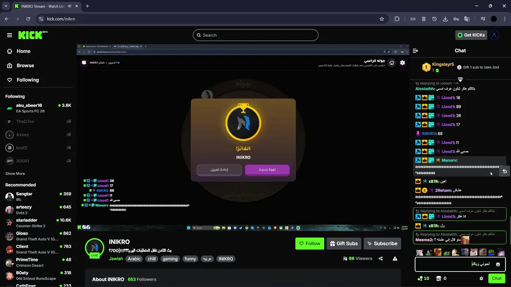Bookmark this page with star icon
The width and height of the screenshot is (511, 287).
[x=382, y=19]
